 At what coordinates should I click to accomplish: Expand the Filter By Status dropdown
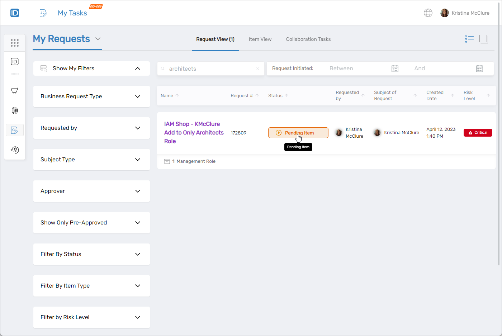click(x=138, y=254)
